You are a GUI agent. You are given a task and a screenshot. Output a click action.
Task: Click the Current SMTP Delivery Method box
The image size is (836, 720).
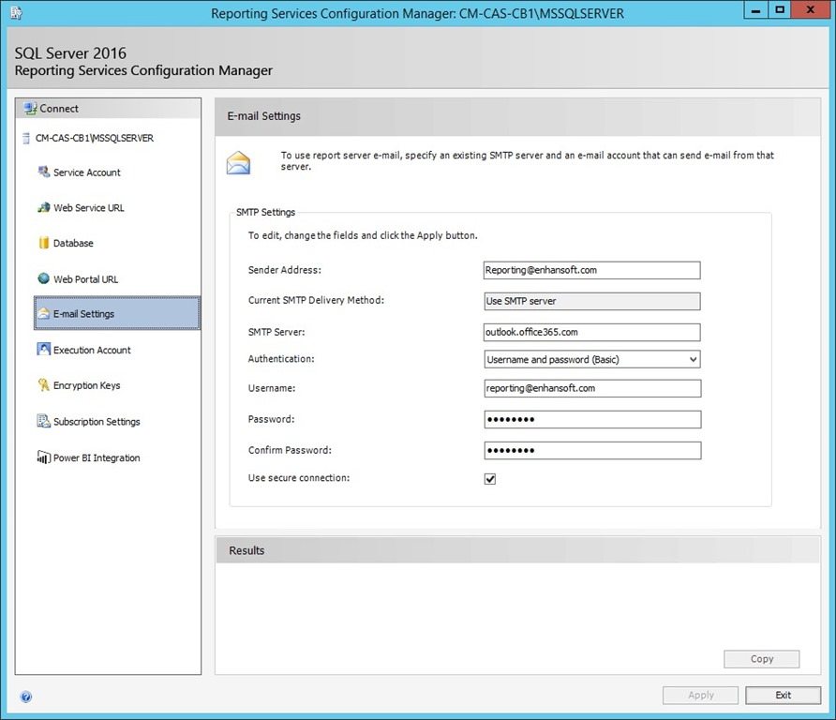[x=591, y=301]
